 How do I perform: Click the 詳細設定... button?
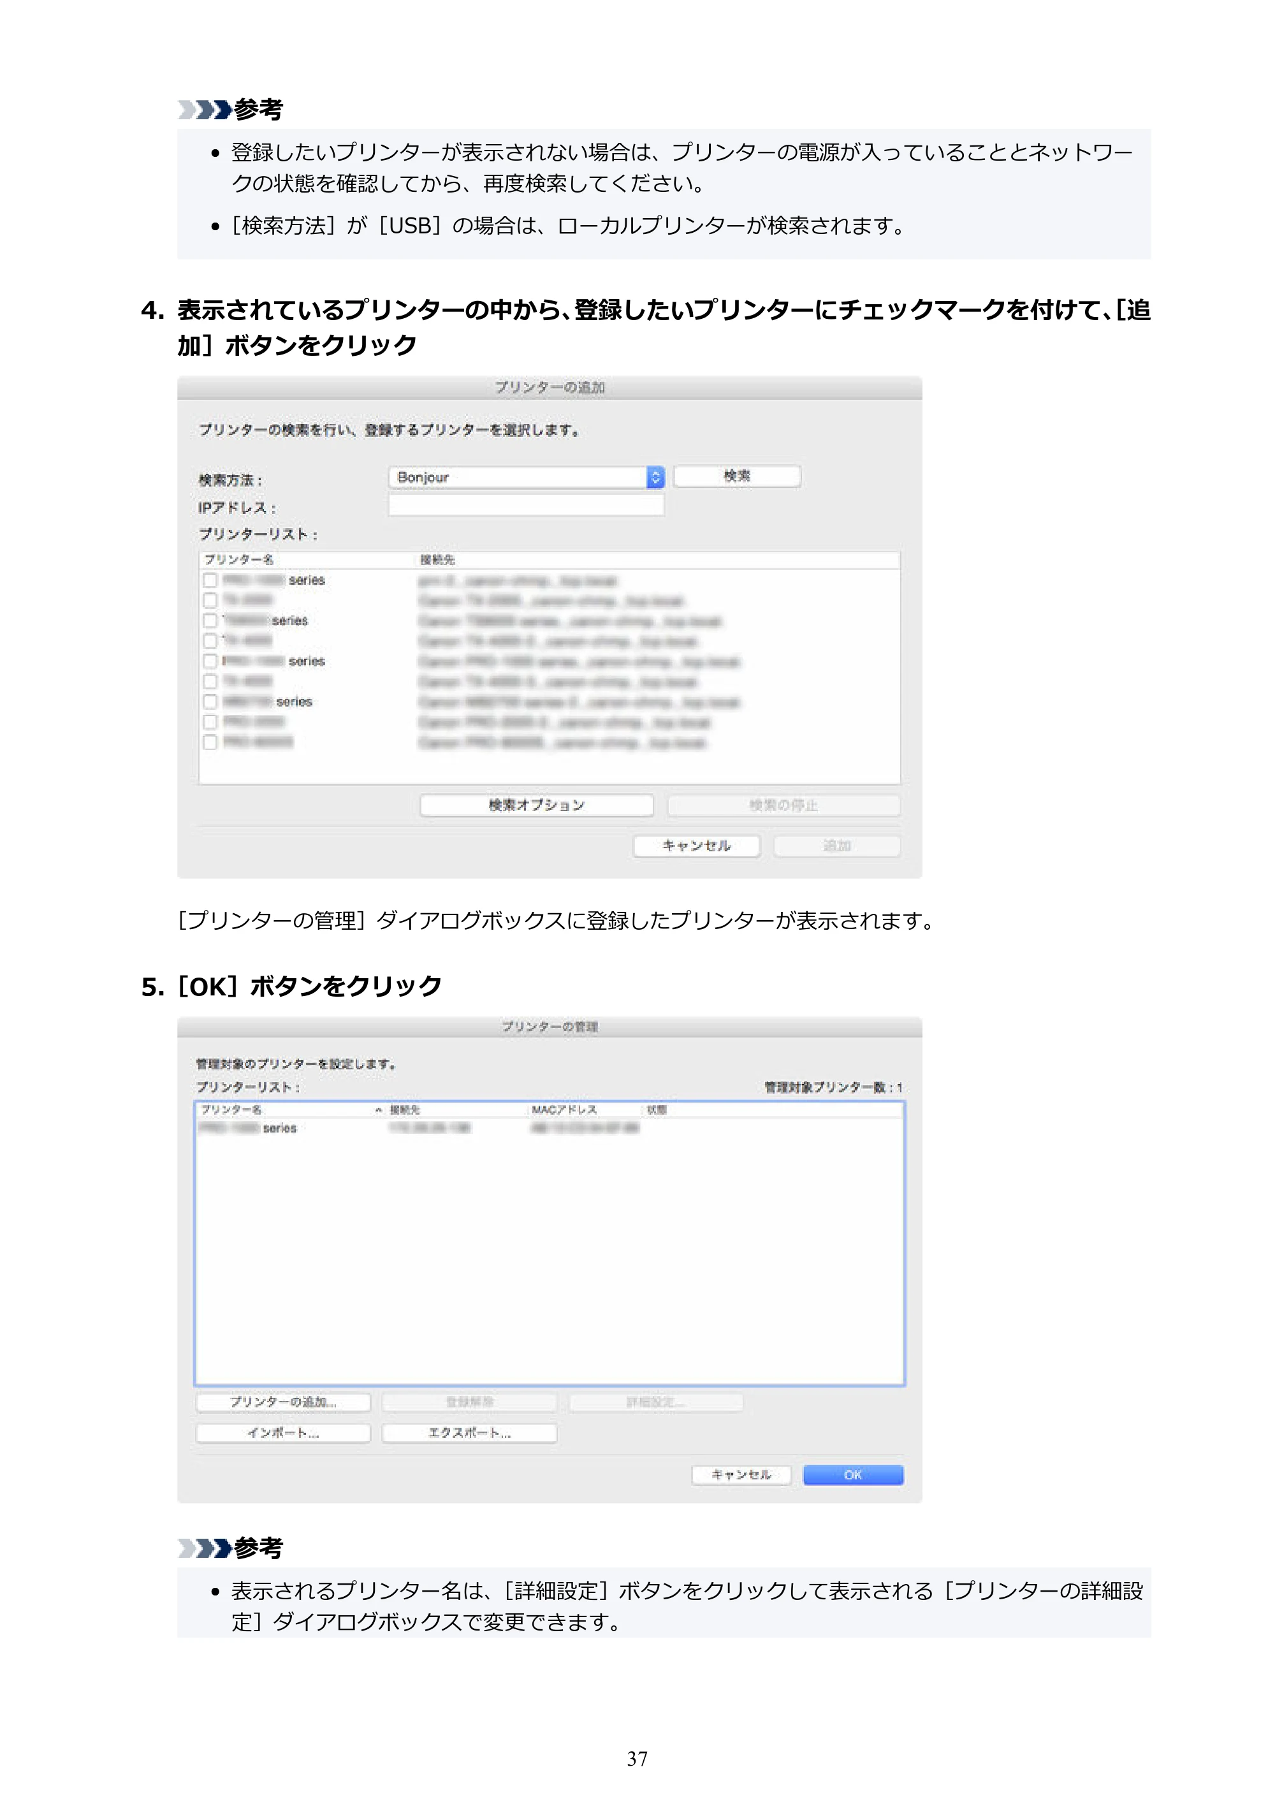point(656,1402)
